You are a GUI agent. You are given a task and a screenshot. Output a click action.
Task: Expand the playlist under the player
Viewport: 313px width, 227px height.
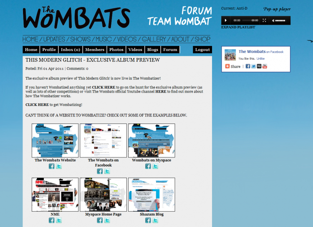[238, 27]
